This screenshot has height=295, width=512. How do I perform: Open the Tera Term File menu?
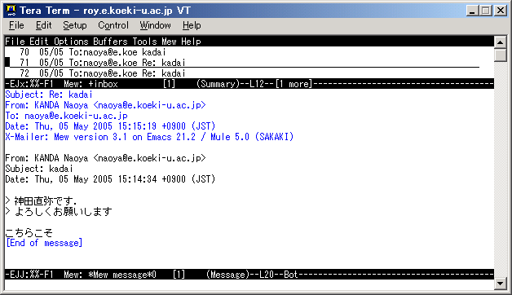(16, 25)
